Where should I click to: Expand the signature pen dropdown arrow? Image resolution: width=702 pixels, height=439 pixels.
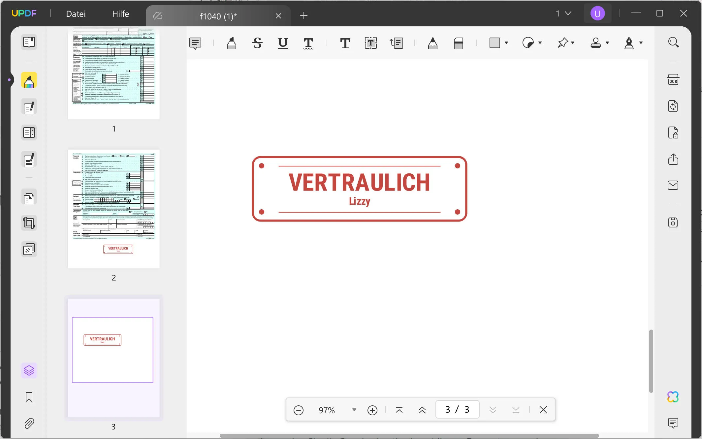641,43
